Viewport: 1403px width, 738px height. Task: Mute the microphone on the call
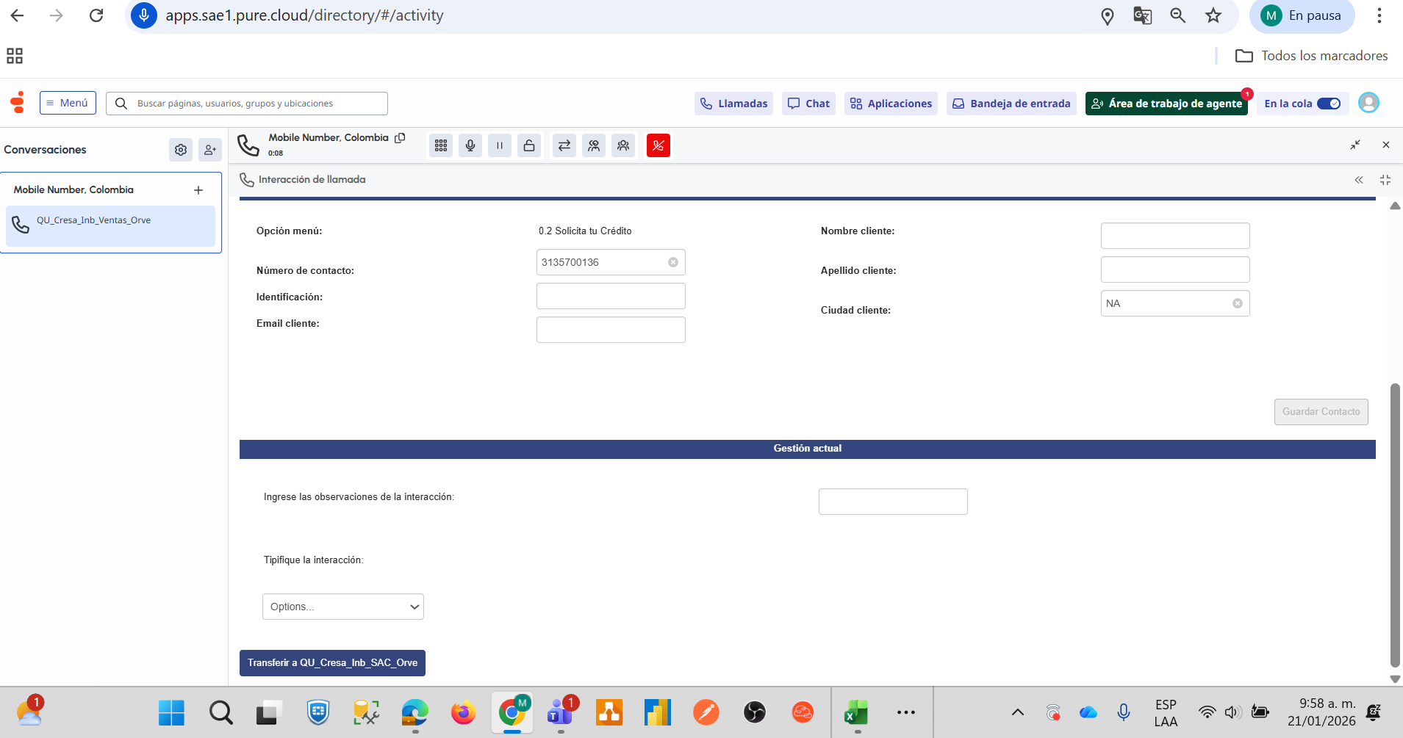[470, 145]
